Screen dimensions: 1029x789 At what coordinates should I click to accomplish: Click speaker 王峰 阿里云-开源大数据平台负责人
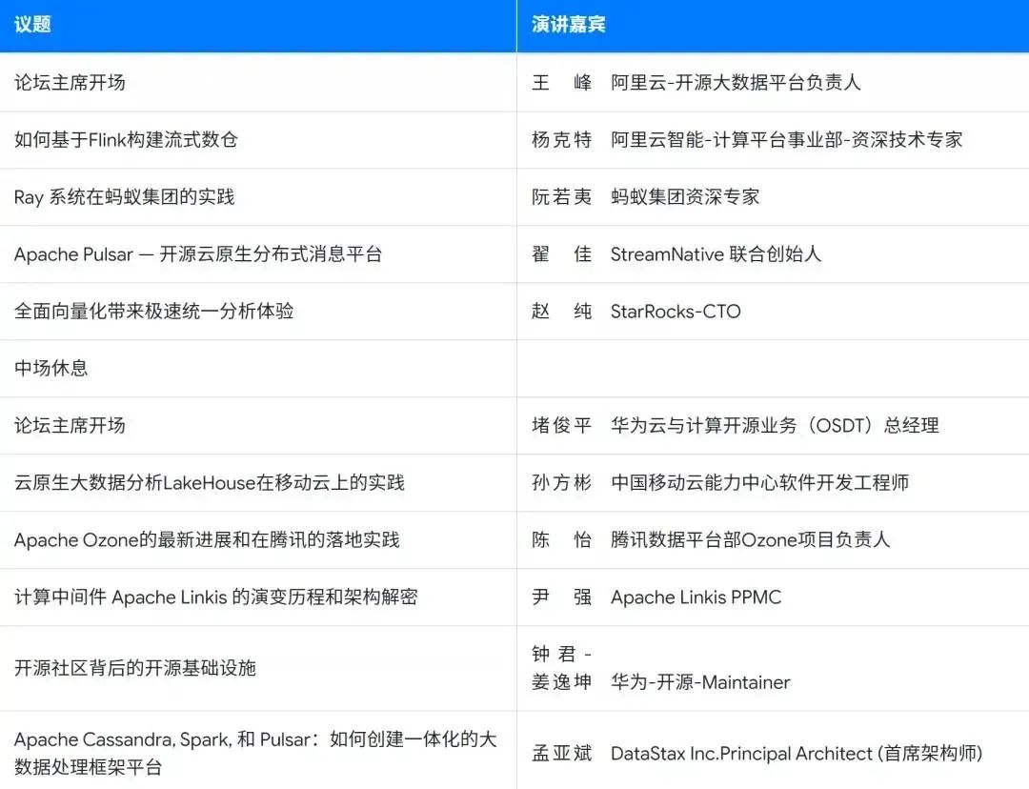(x=696, y=82)
